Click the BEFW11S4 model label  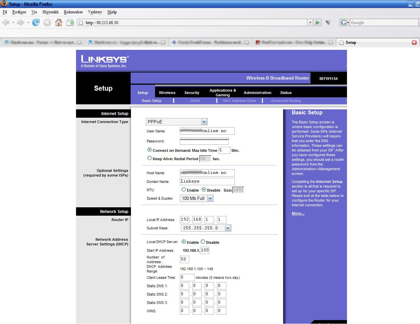(x=328, y=79)
